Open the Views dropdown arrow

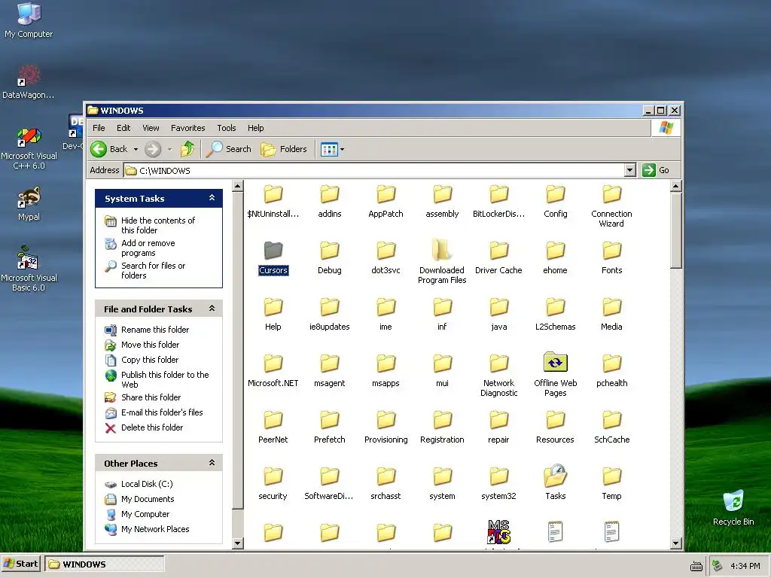343,149
